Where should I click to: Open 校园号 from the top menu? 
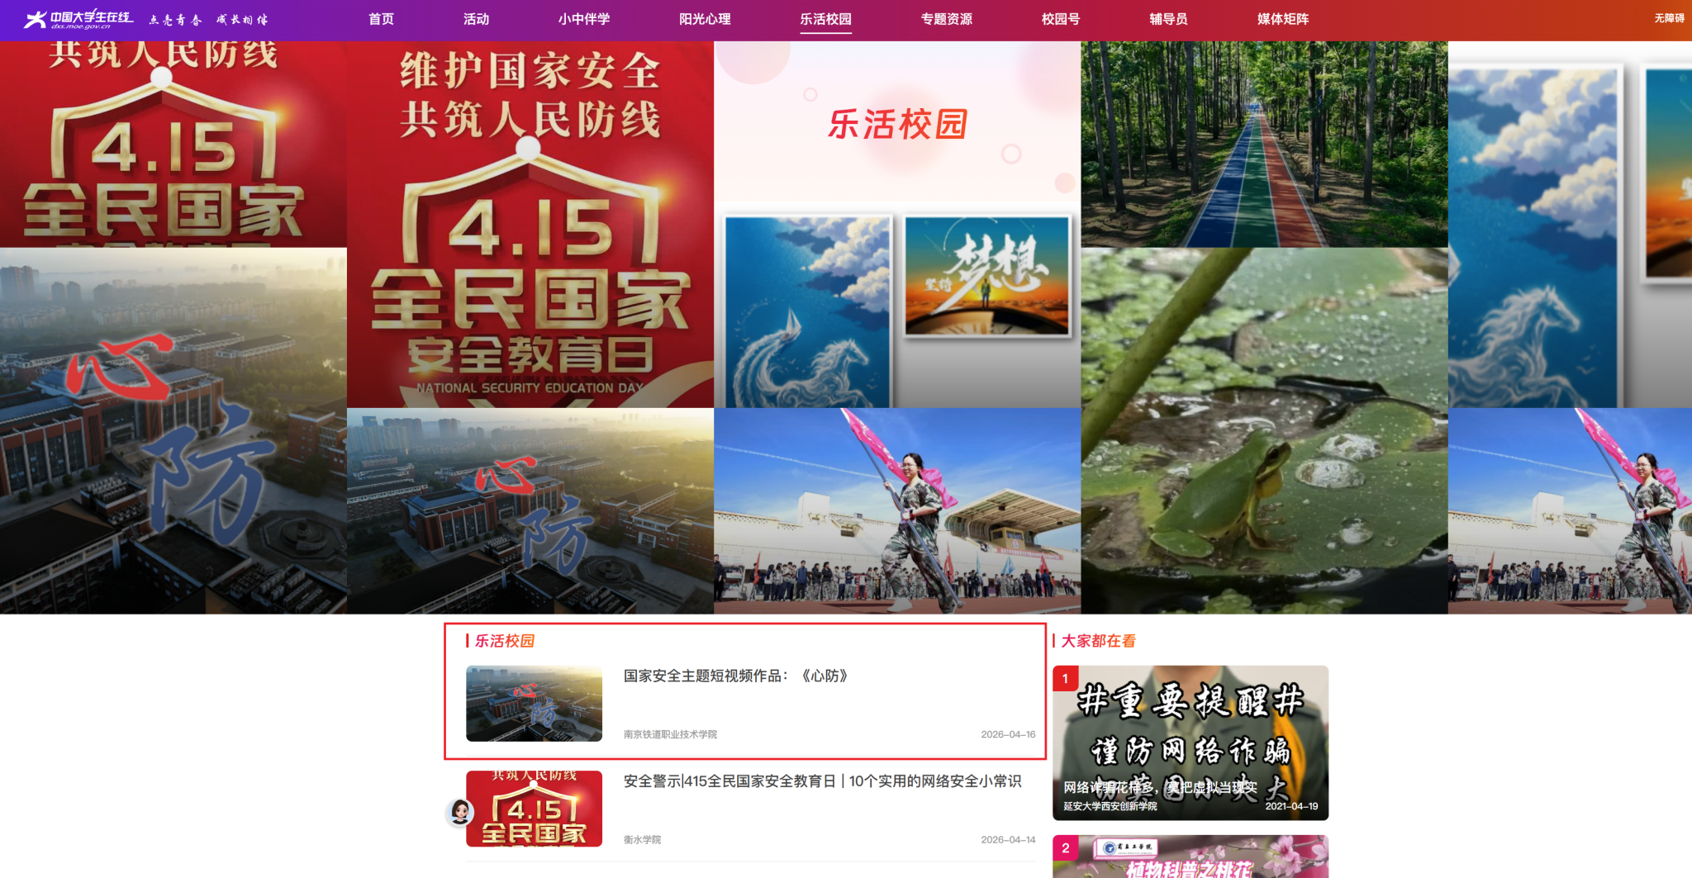point(1060,19)
